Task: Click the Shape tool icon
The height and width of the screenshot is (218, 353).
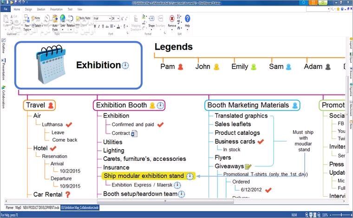Action: 152,19
